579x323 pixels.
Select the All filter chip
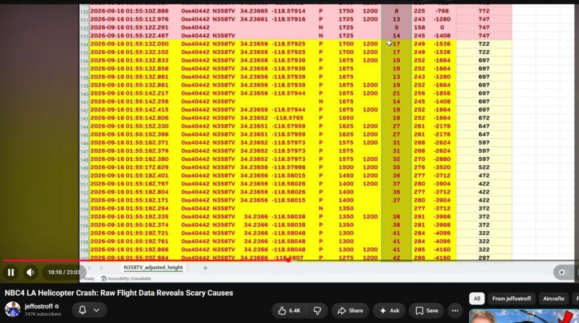477,299
